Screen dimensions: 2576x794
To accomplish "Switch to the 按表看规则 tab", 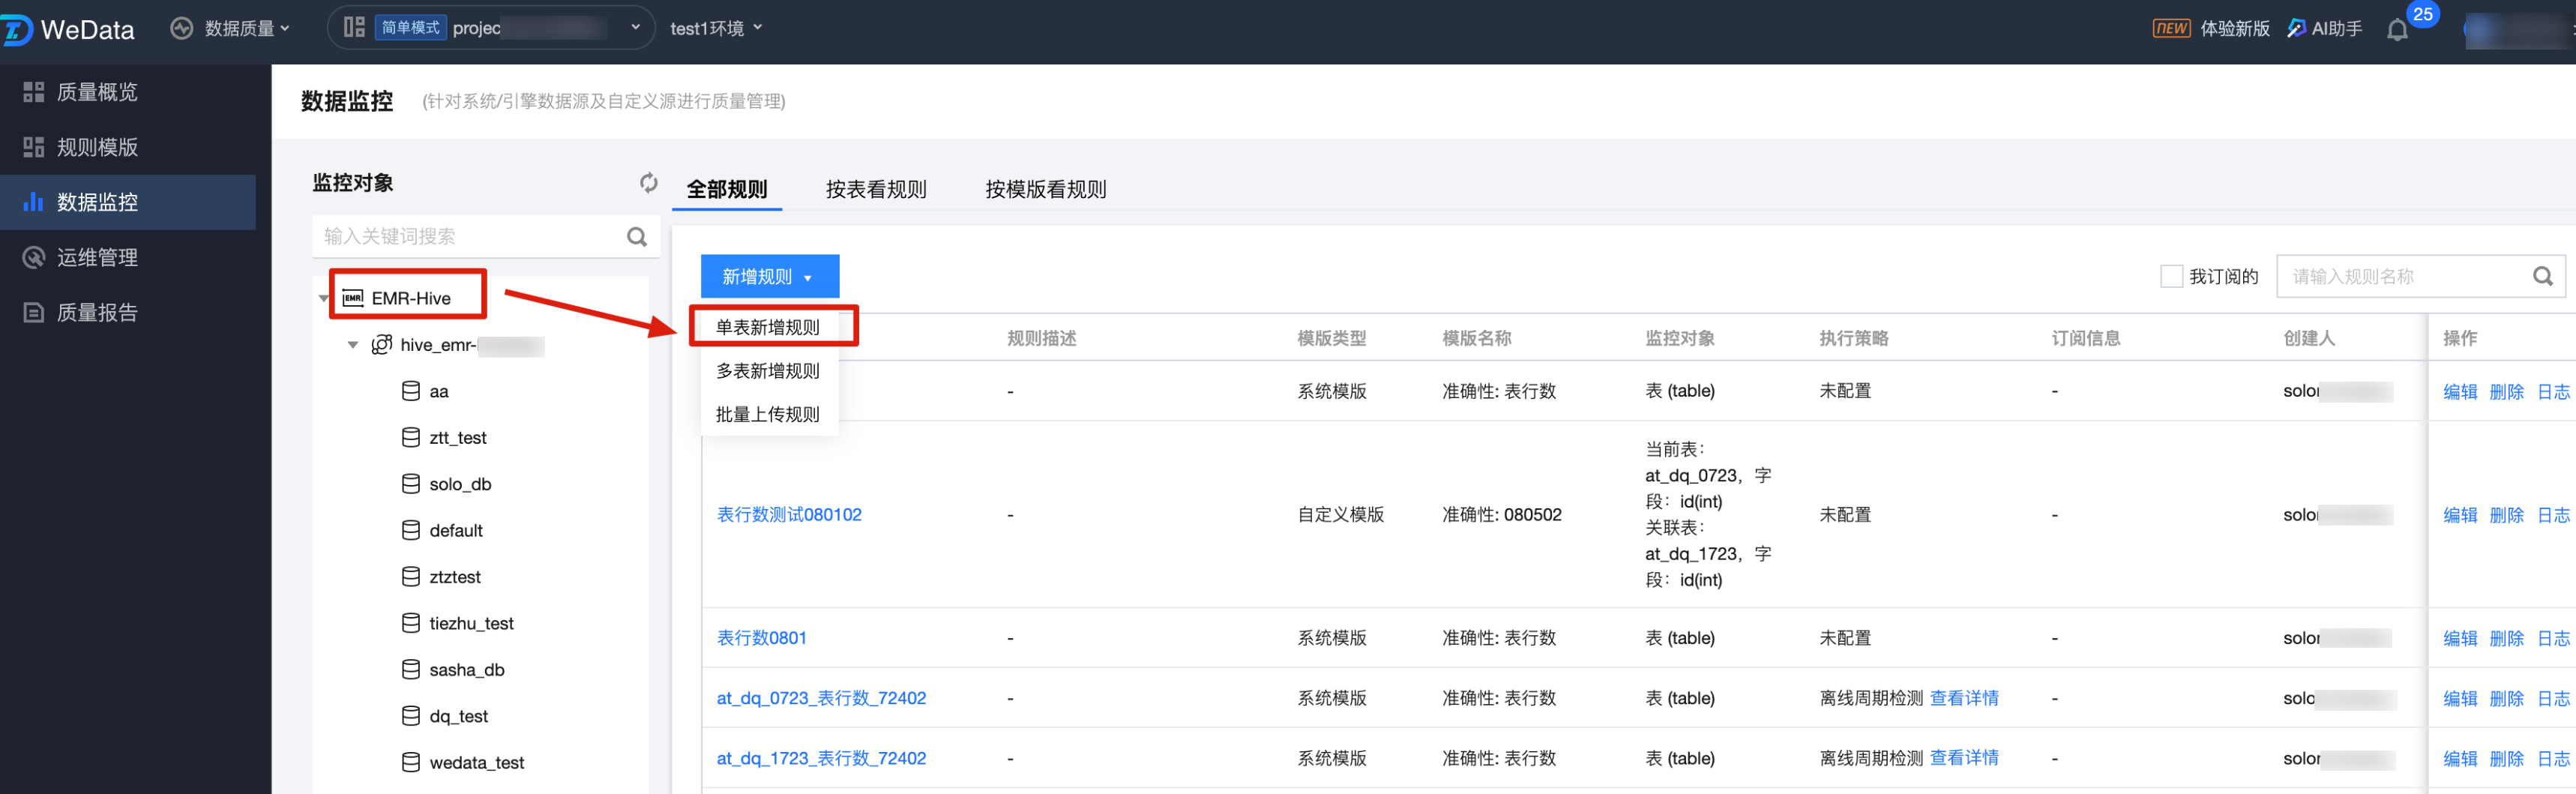I will [x=876, y=189].
